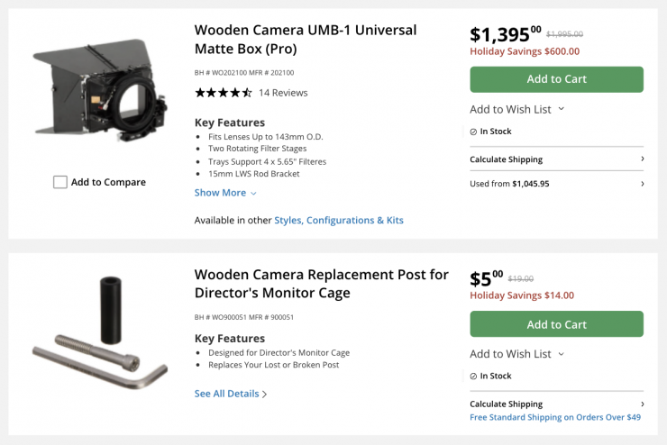View the Replacement Post product thumbnail
Viewport: 667px width, 445px height.
point(99,336)
